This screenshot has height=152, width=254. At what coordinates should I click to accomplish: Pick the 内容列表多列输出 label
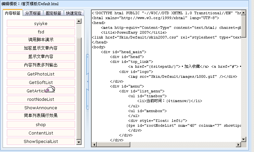point(41,65)
